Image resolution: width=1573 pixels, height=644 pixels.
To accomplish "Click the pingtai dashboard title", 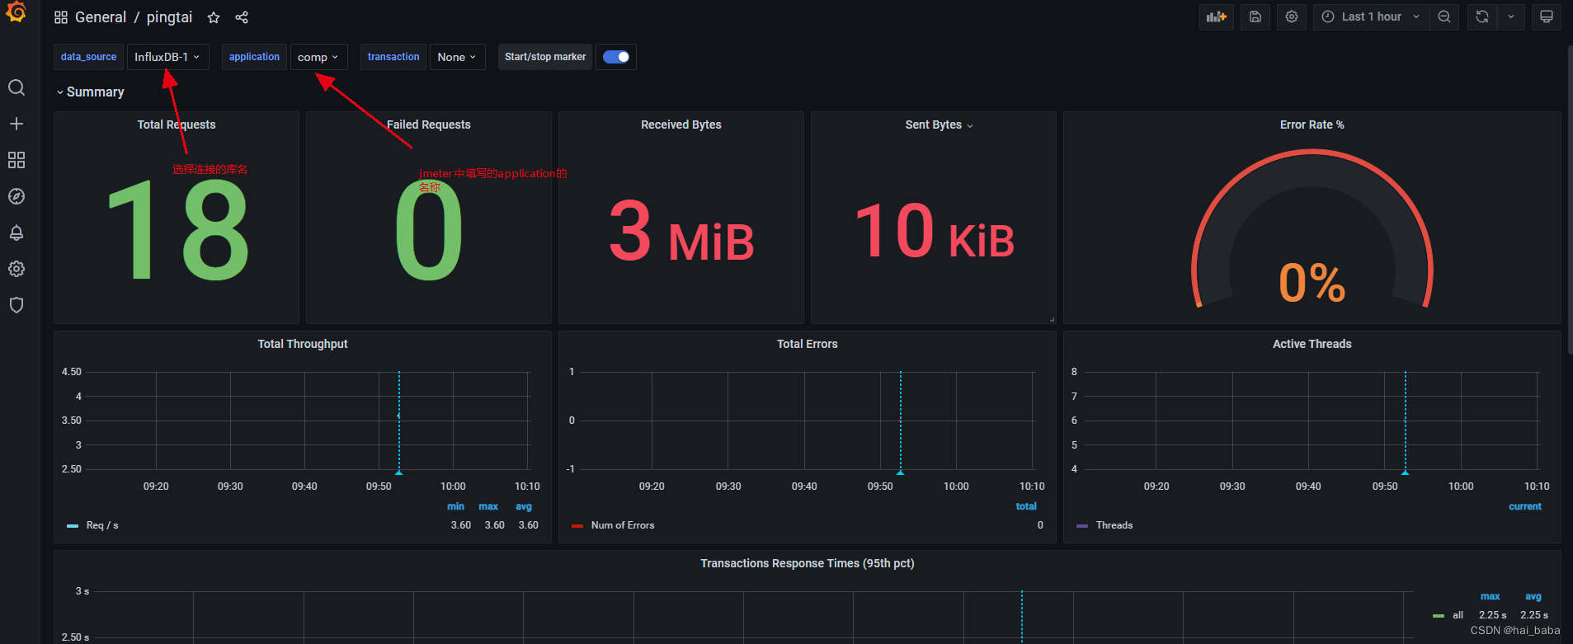I will 169,17.
